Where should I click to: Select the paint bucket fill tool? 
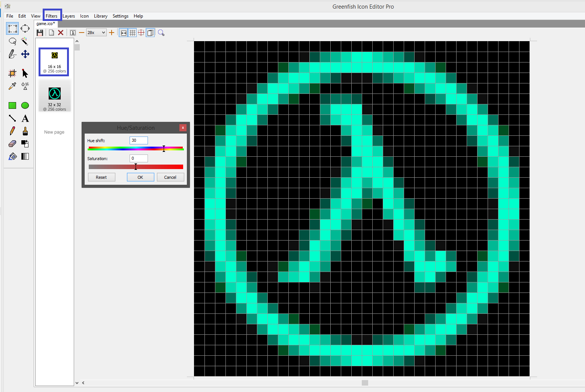click(12, 157)
